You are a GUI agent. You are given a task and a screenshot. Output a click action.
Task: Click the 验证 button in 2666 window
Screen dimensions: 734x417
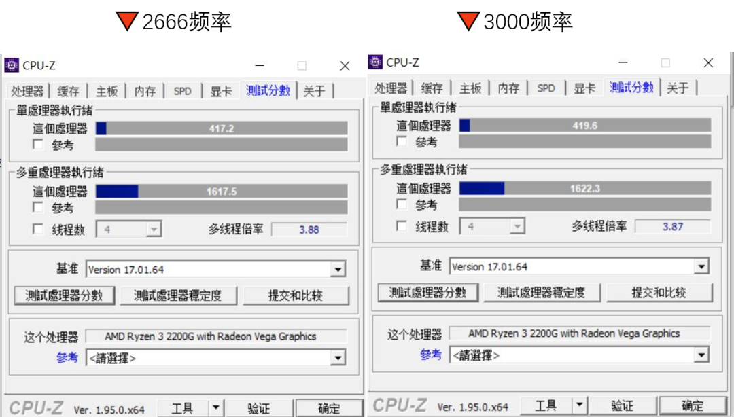click(259, 408)
